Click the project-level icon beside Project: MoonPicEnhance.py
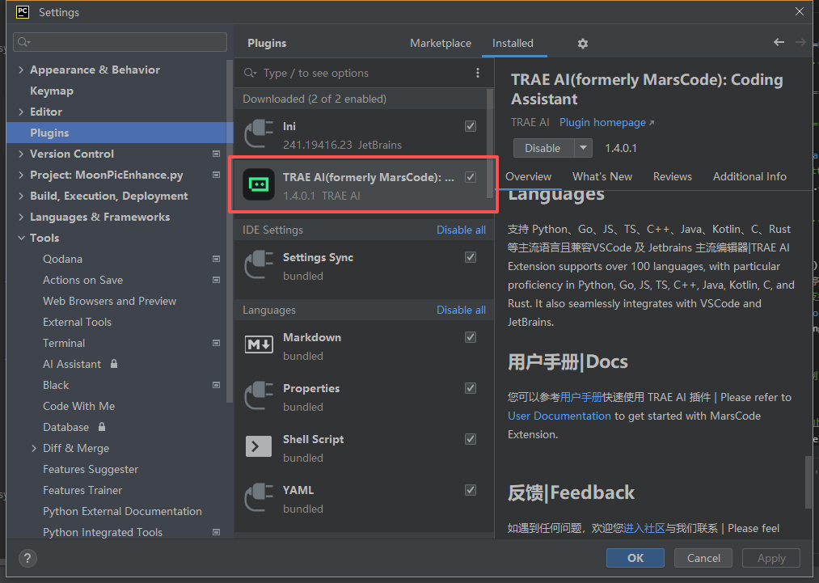 coord(216,175)
